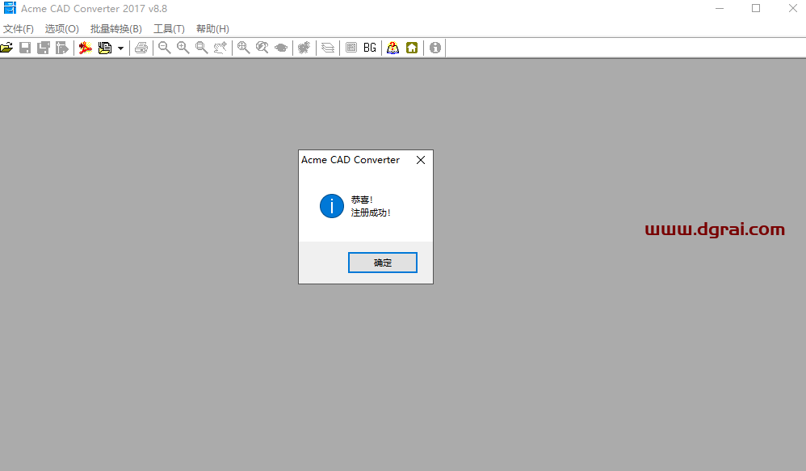806x471 pixels.
Task: Open the Help book question icon
Action: [x=393, y=48]
